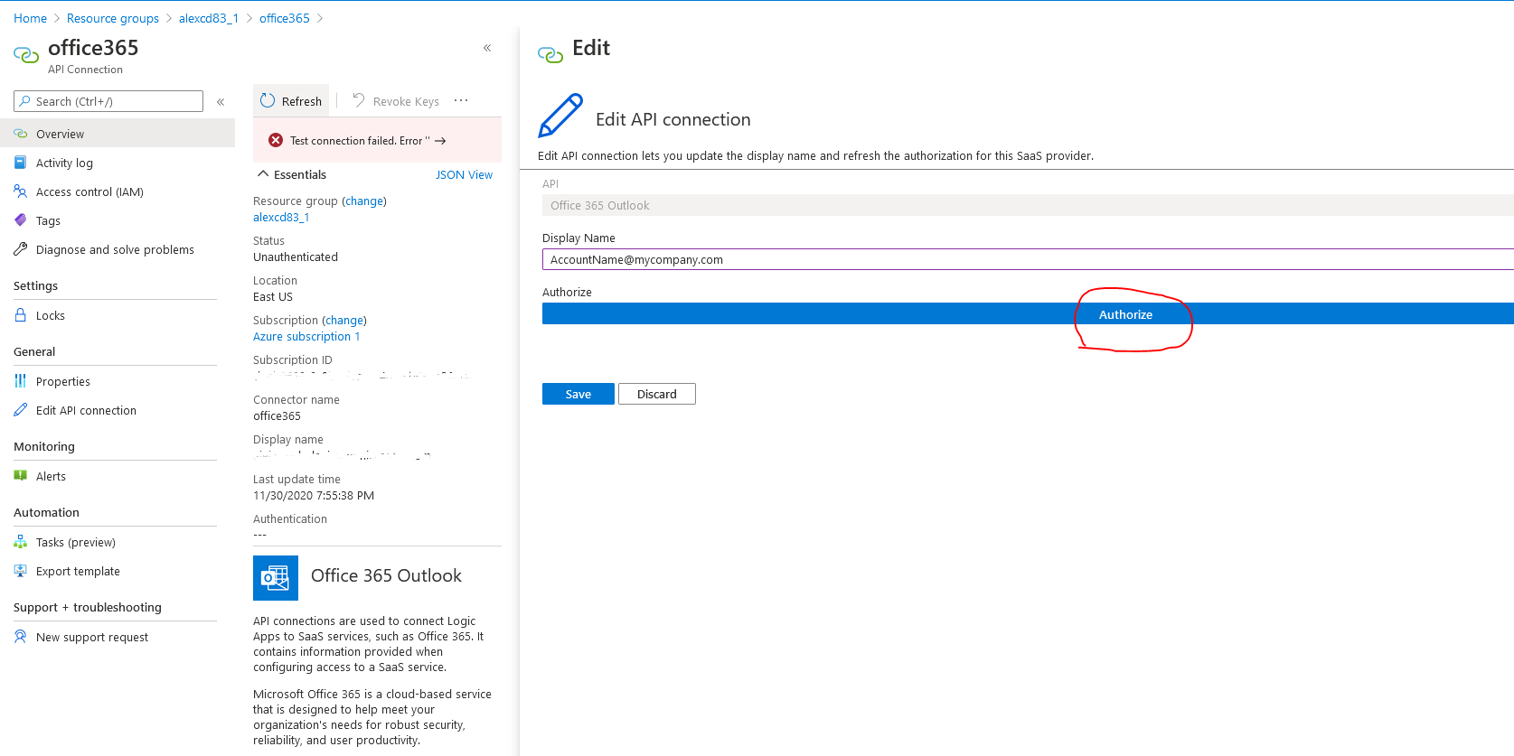The image size is (1514, 756).
Task: Click the Access control (IAM) icon
Action: 20,191
